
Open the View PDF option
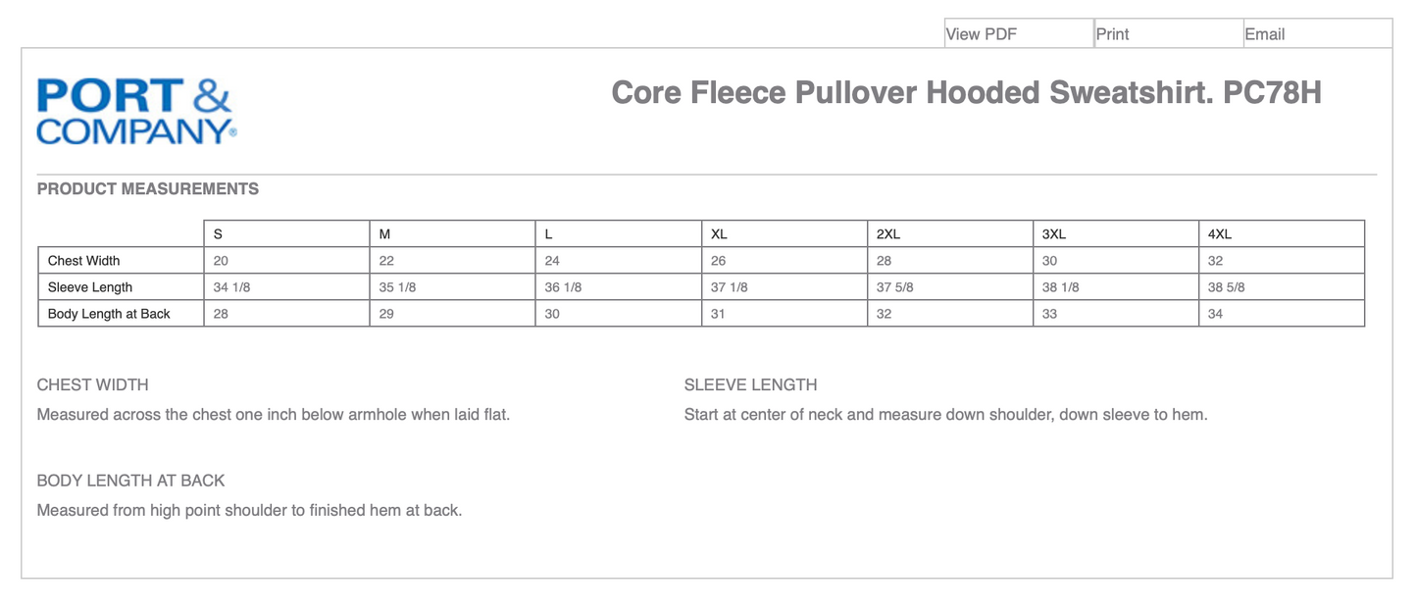point(981,33)
